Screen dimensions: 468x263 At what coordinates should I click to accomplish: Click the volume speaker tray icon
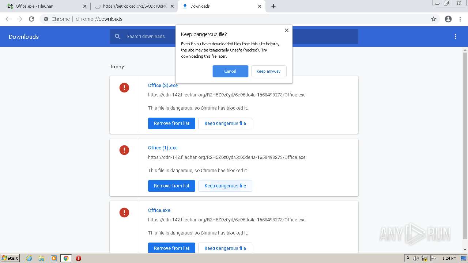click(x=416, y=258)
